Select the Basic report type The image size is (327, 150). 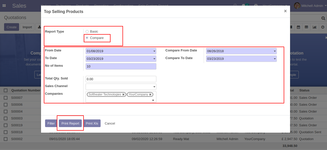point(87,32)
